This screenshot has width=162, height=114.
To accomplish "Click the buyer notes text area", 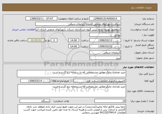I will (72, 109).
